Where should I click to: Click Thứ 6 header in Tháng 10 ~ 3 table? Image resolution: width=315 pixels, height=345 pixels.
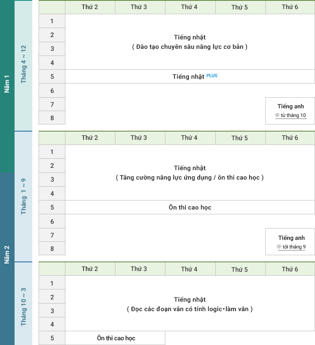tap(290, 269)
